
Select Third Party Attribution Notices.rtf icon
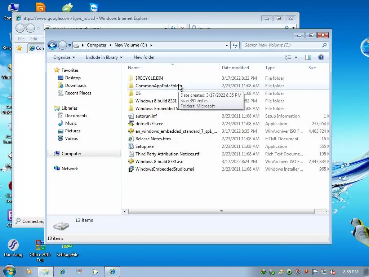pos(131,154)
